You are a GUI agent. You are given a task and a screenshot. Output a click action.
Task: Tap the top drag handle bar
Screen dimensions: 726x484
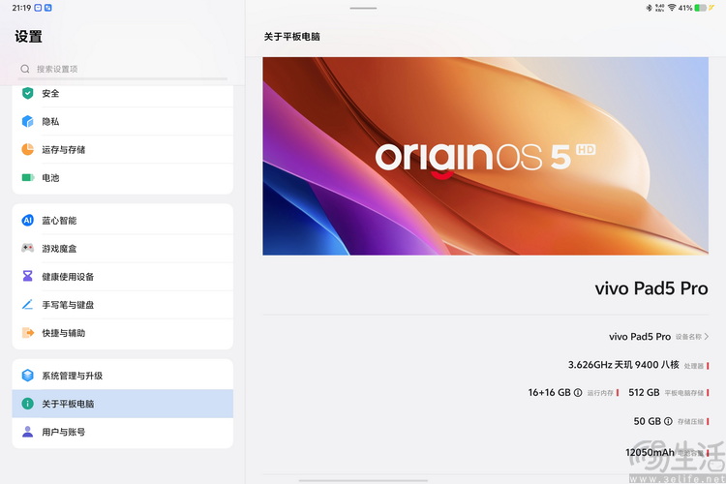(x=363, y=8)
